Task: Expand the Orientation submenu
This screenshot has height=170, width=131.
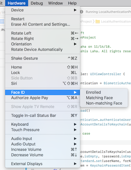Action: click(43, 44)
